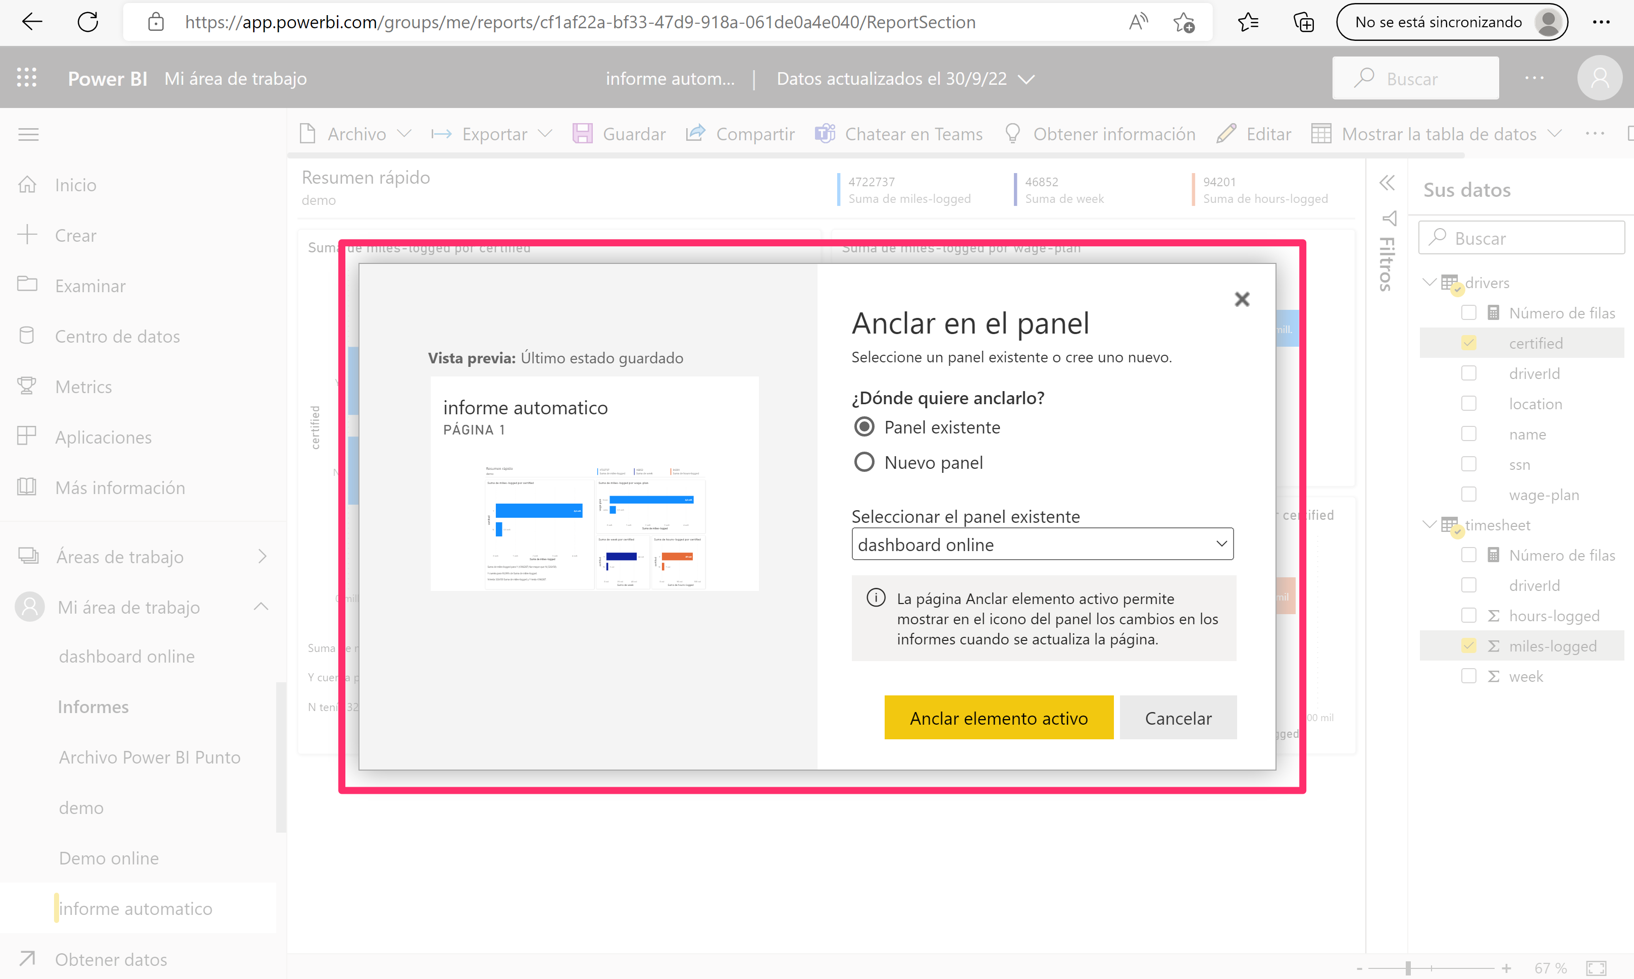The width and height of the screenshot is (1634, 979).
Task: Open toolbar more options ellipsis
Action: click(1595, 134)
